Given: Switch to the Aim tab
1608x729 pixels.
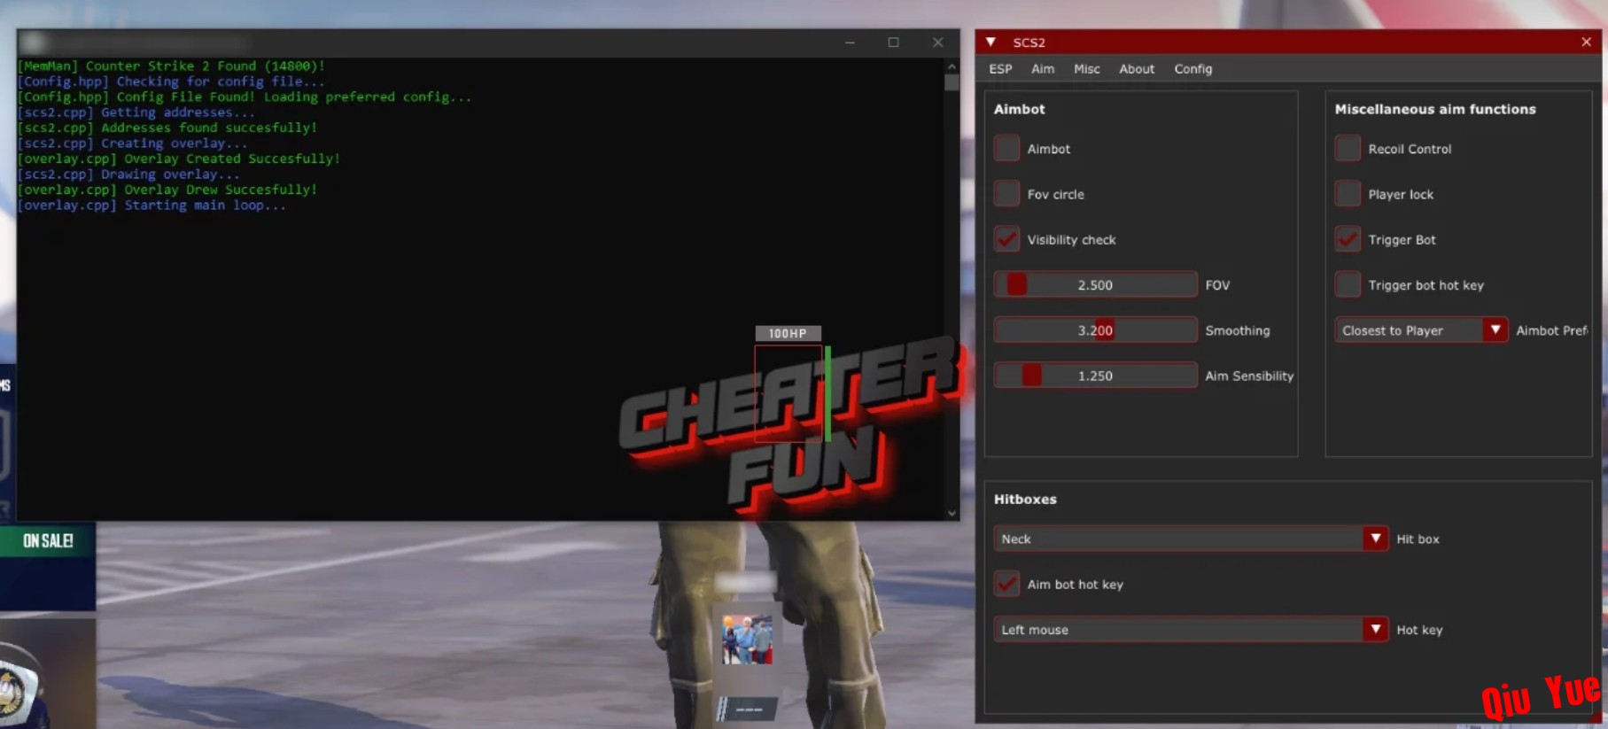Looking at the screenshot, I should pos(1043,69).
